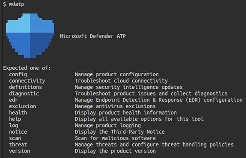The height and width of the screenshot is (158, 246).
Task: Click the 'Expected one of:' heading line
Action: (x=27, y=68)
